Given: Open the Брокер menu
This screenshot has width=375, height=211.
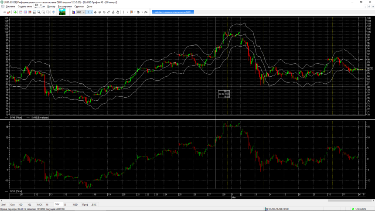Looking at the screenshot, I should coord(51,7).
